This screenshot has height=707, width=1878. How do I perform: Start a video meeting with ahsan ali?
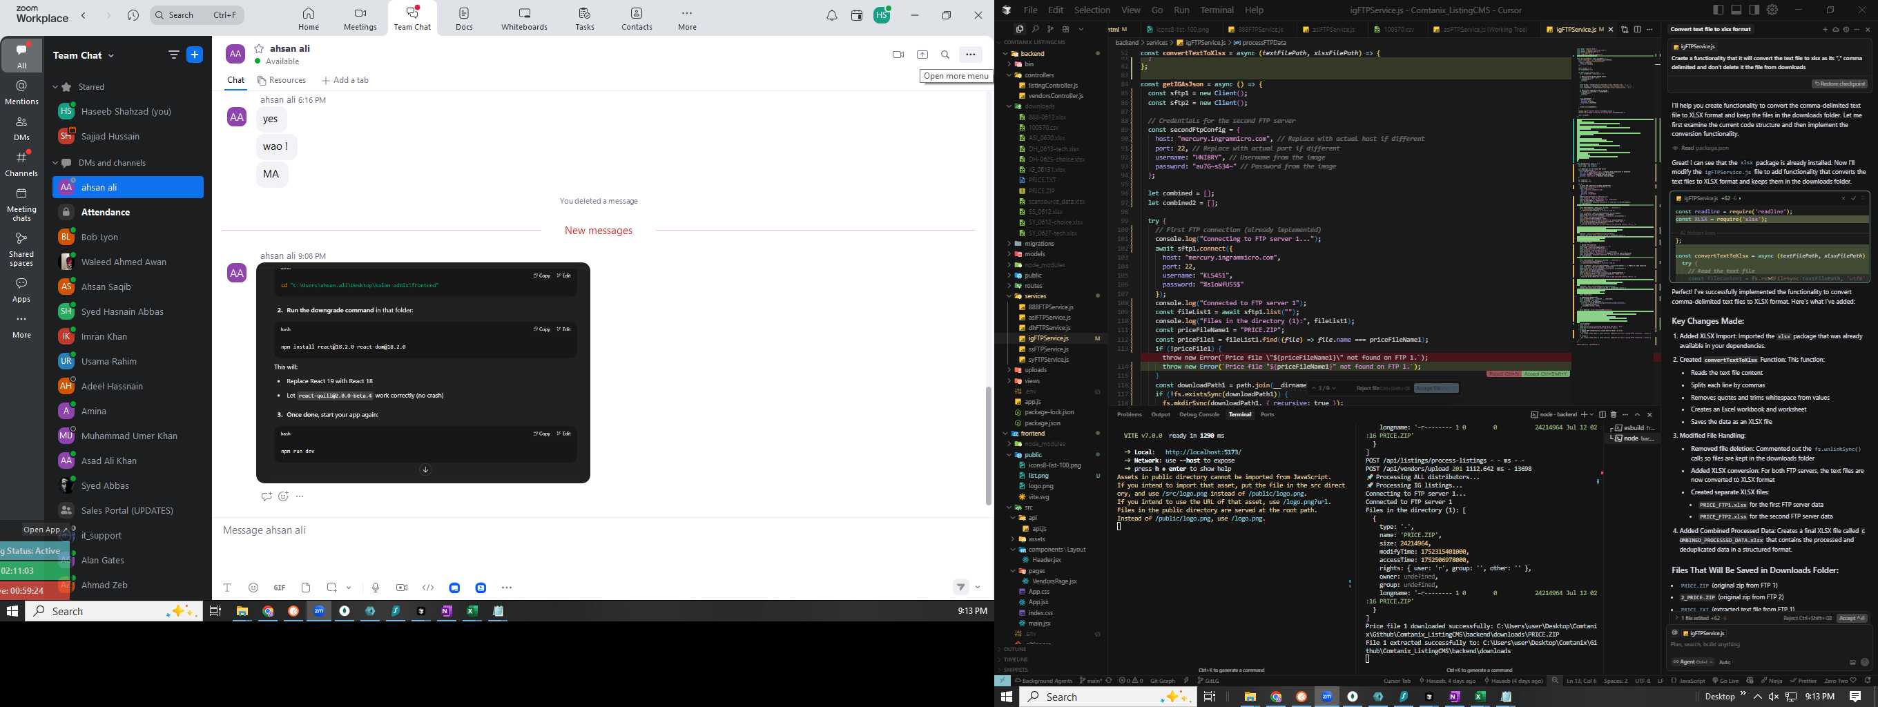click(x=898, y=55)
